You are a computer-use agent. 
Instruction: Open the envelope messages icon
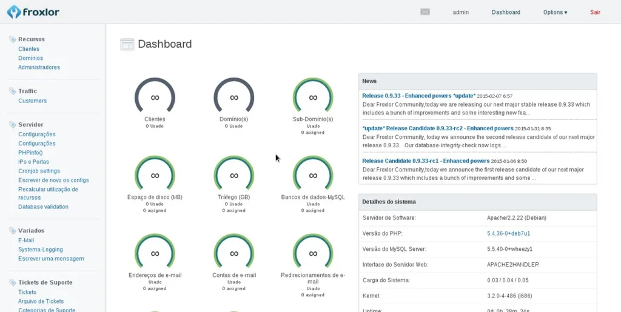coord(425,12)
